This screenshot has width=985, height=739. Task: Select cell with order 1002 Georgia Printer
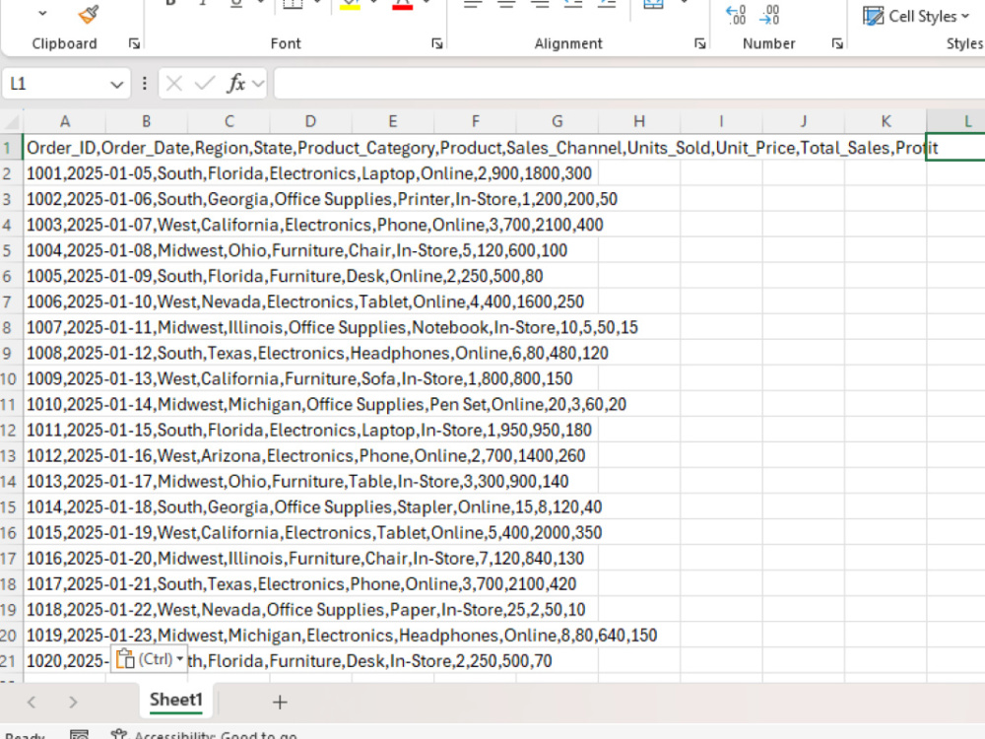(64, 199)
